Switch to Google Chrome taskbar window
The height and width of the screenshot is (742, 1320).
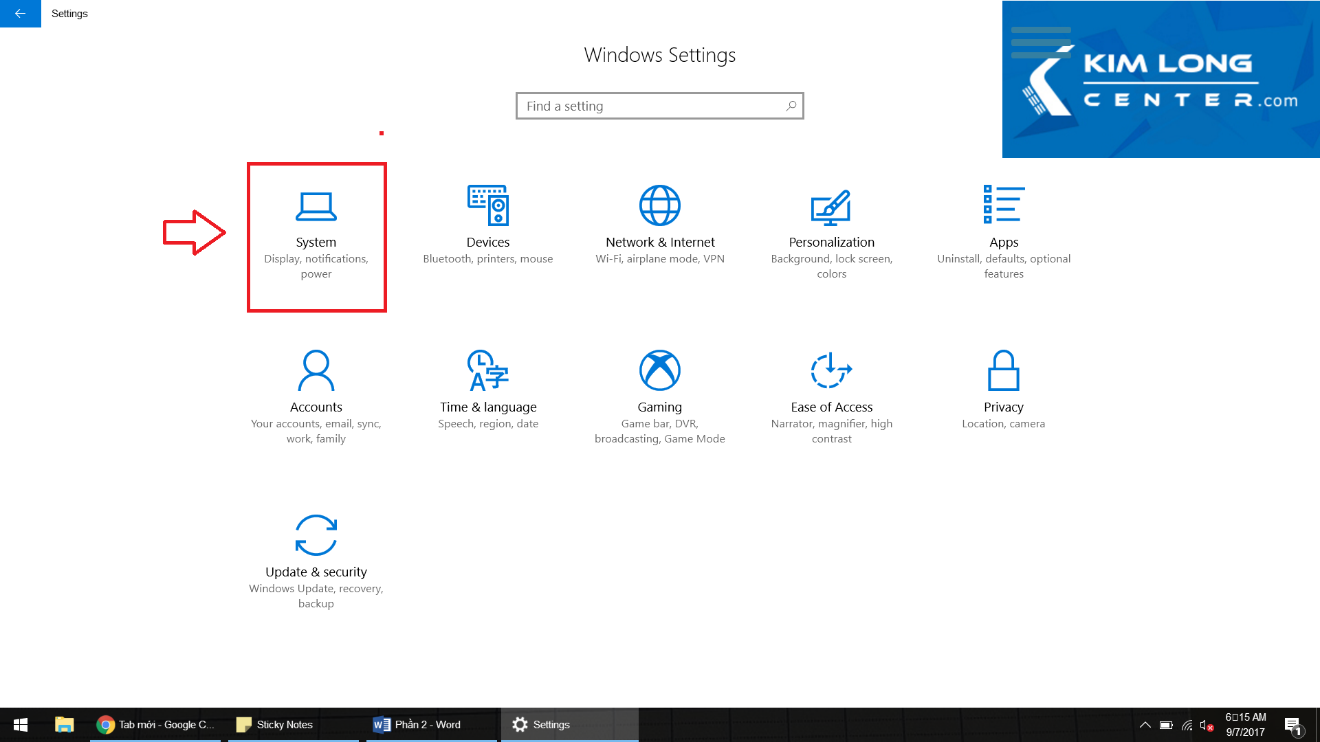155,725
